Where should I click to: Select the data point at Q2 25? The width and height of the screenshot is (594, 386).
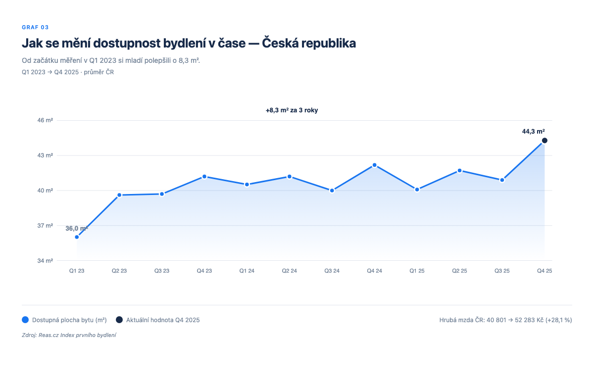coord(460,170)
